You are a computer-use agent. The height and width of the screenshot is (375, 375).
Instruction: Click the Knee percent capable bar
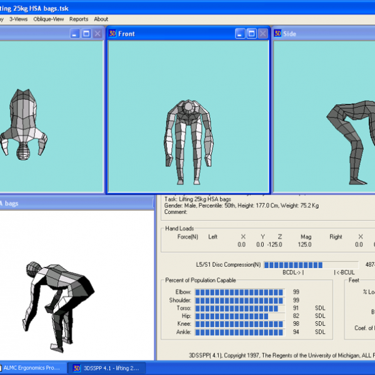[x=240, y=324]
